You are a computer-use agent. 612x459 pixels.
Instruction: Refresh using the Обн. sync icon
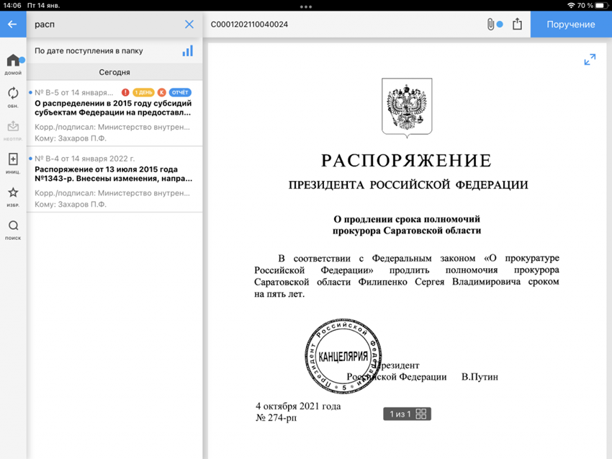click(x=13, y=97)
